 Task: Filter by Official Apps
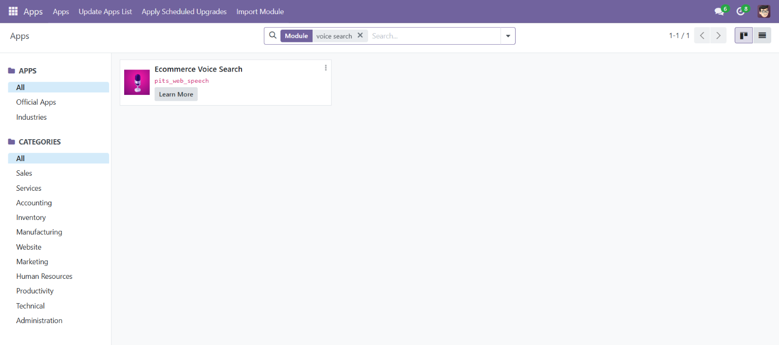tap(36, 102)
